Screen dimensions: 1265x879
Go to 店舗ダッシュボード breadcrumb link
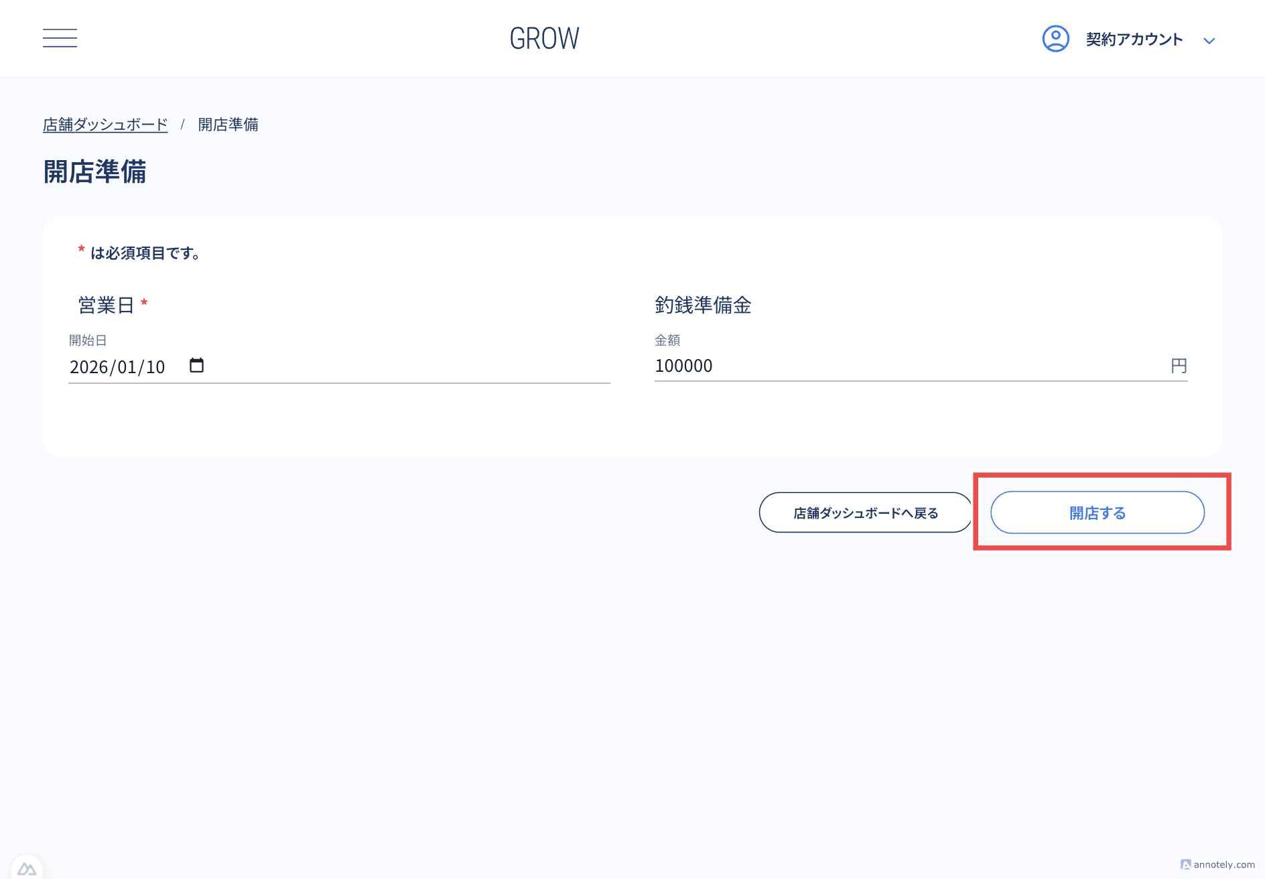[105, 125]
